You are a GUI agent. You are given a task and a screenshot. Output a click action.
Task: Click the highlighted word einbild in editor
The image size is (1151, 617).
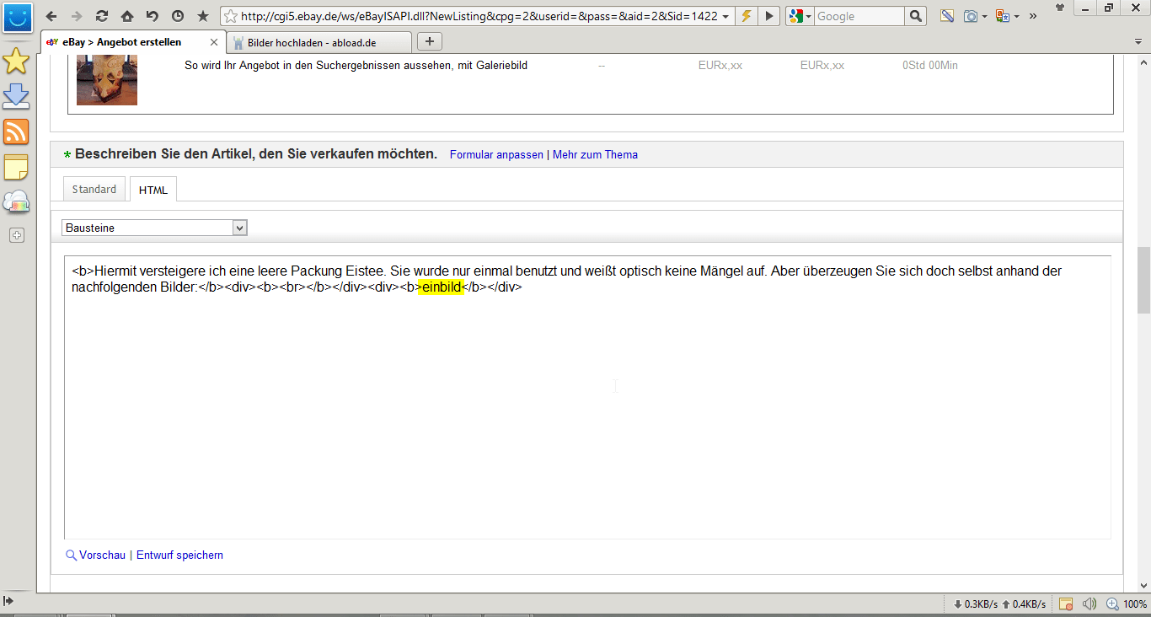click(442, 287)
